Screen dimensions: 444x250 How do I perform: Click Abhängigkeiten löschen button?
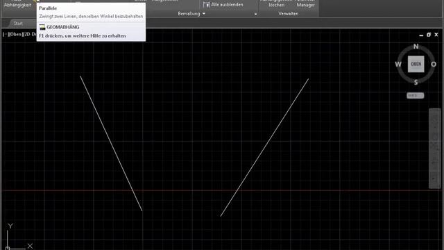click(x=276, y=3)
